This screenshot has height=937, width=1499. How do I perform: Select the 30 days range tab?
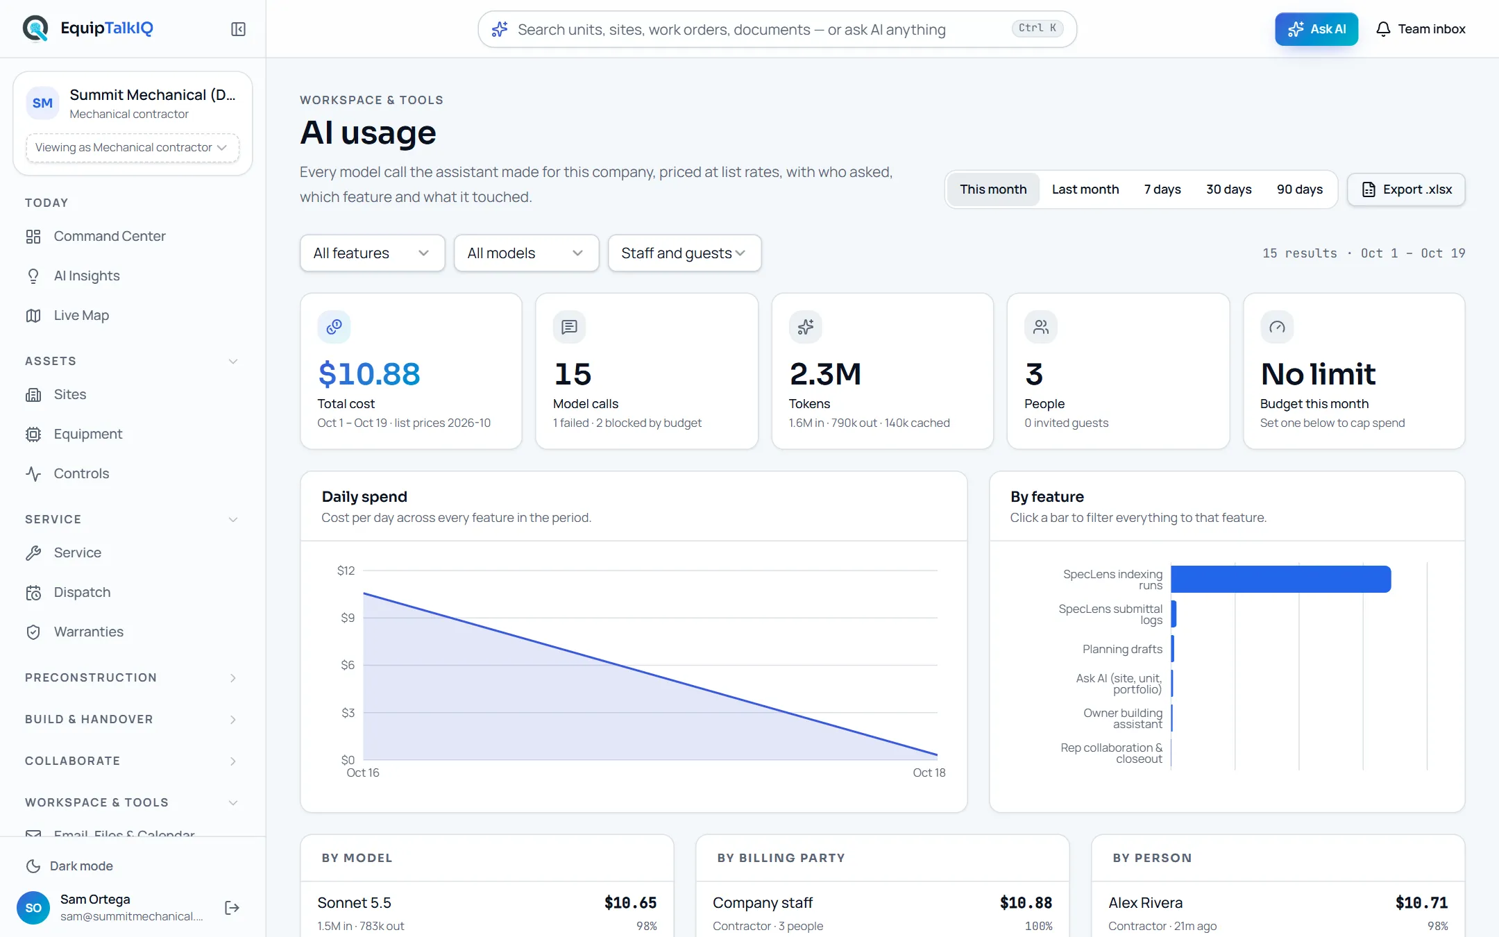tap(1228, 189)
